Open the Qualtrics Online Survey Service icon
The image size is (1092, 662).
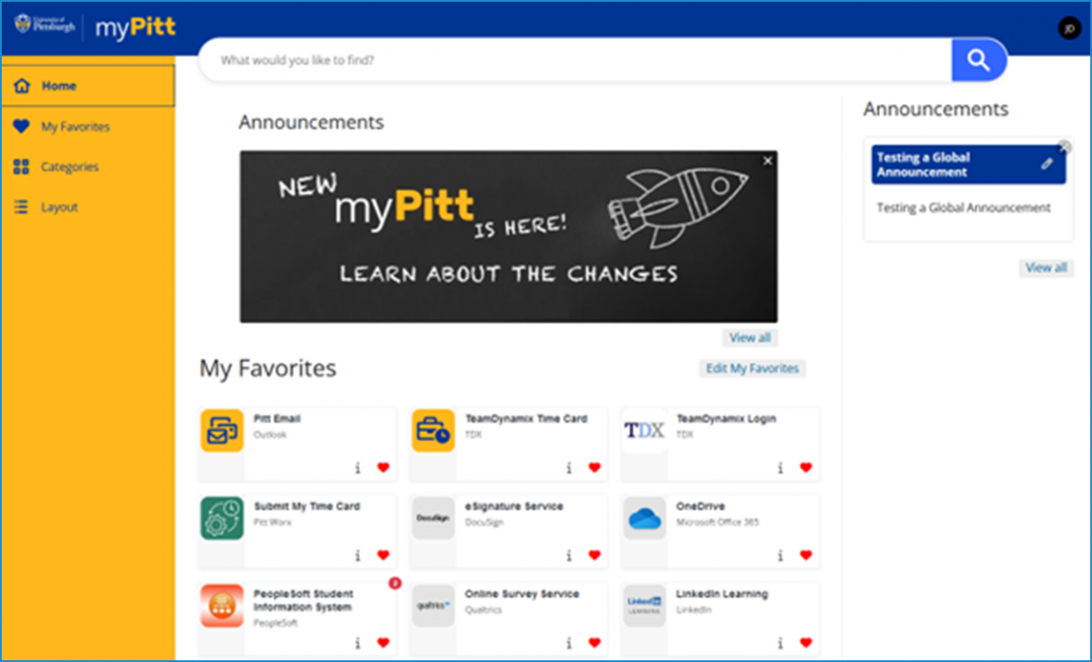[433, 606]
